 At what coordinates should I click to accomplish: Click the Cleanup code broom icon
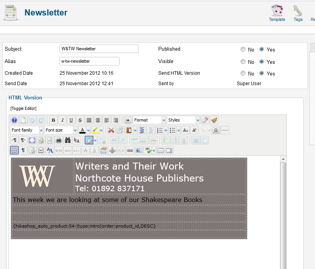[x=214, y=120]
